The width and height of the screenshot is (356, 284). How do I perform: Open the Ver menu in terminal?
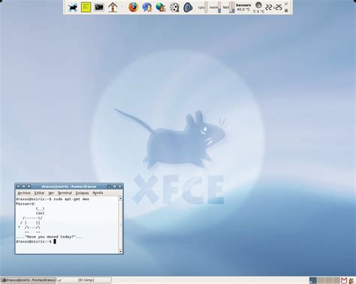[51, 193]
